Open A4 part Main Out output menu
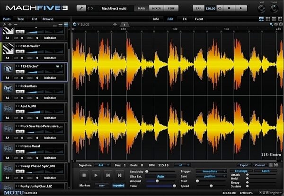284x196 pixels. [x=50, y=78]
